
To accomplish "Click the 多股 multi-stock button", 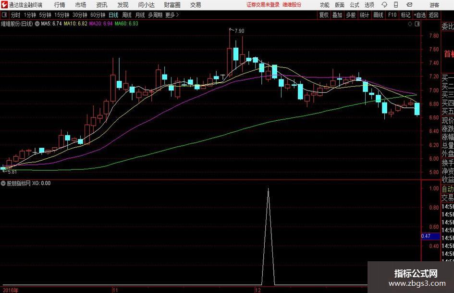I will 351,15.
